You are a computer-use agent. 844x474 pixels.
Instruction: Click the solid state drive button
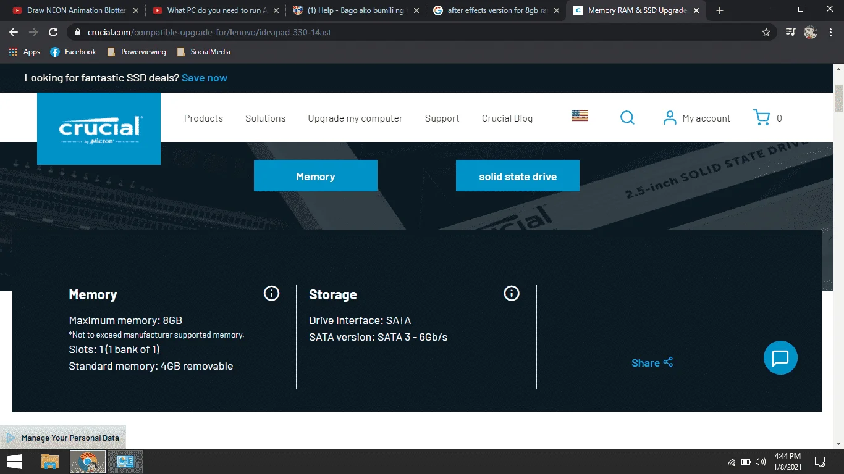[x=518, y=176]
